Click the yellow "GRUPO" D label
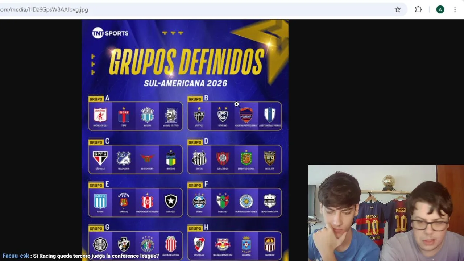 195,142
